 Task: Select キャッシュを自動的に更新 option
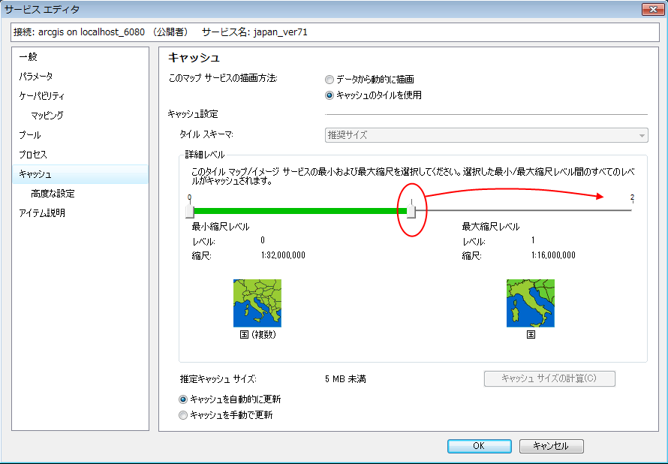[183, 399]
